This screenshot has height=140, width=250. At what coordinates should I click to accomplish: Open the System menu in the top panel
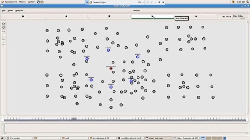[x=31, y=2]
